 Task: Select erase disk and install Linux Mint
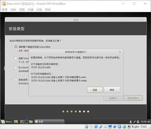pyautogui.click(x=16, y=47)
